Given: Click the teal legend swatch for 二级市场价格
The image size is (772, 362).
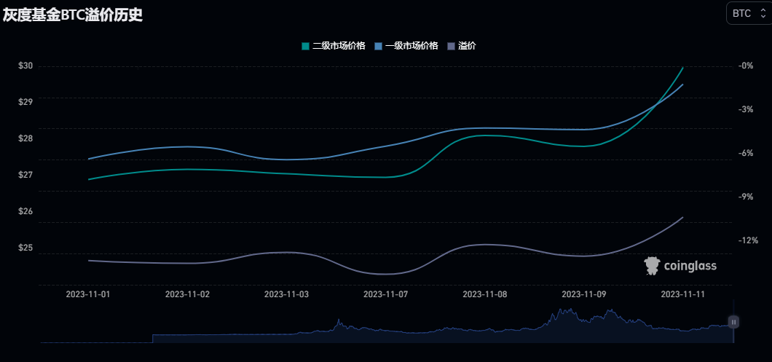Looking at the screenshot, I should [x=306, y=46].
